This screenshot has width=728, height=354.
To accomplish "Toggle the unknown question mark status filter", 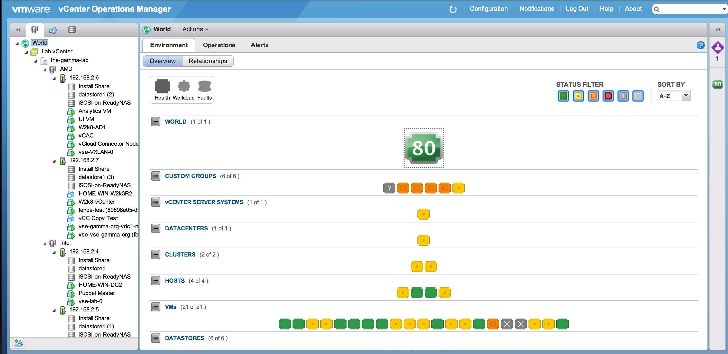I will (x=623, y=96).
